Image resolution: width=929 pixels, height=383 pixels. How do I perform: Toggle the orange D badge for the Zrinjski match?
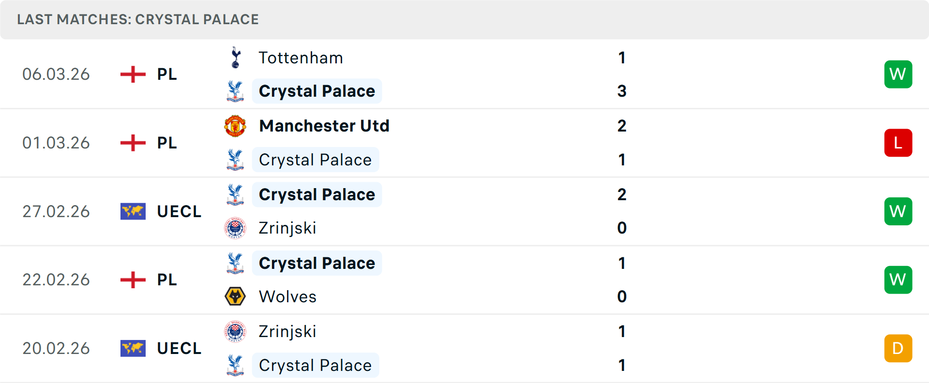pos(898,348)
